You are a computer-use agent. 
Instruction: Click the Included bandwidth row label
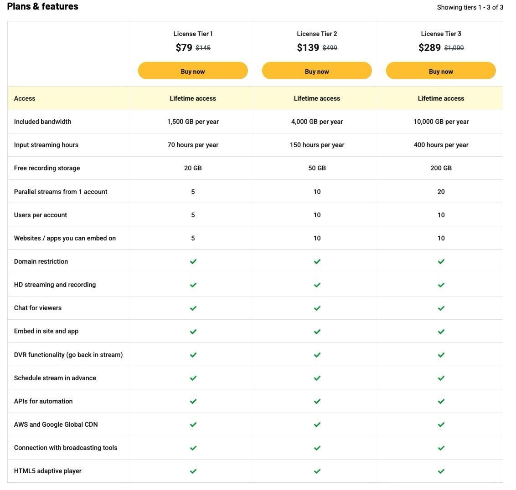pos(42,122)
